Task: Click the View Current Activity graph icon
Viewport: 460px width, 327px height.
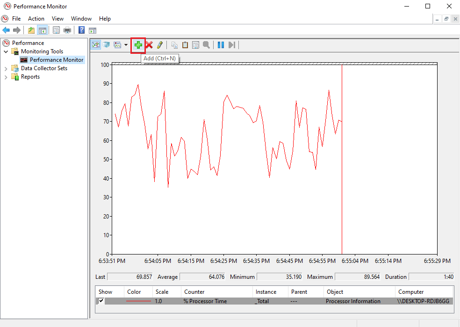Action: [x=96, y=45]
